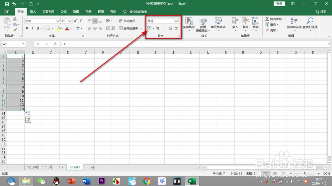Click the Save icon in the title bar
332x186 pixels.
click(7, 4)
